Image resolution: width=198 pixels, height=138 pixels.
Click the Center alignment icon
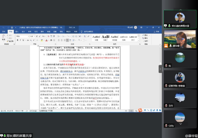61,40
